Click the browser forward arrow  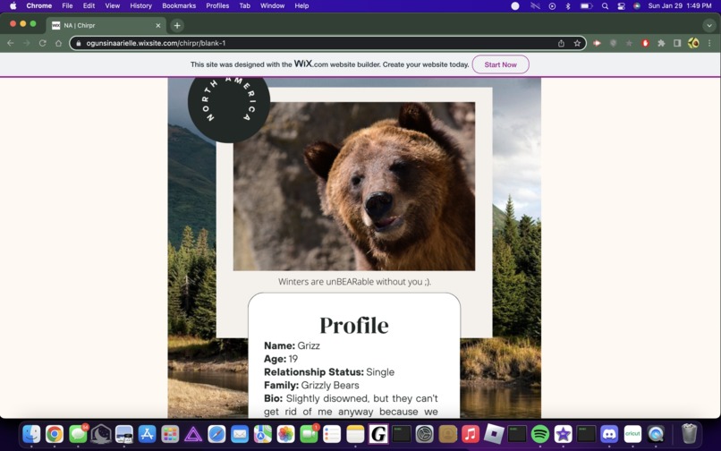click(26, 43)
